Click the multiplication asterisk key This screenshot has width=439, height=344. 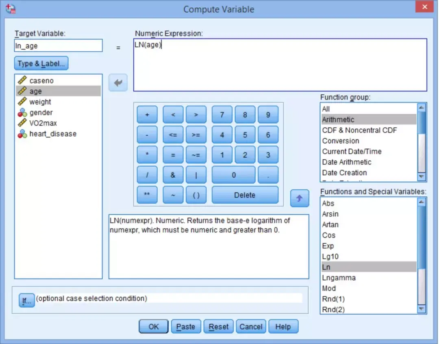(x=147, y=155)
